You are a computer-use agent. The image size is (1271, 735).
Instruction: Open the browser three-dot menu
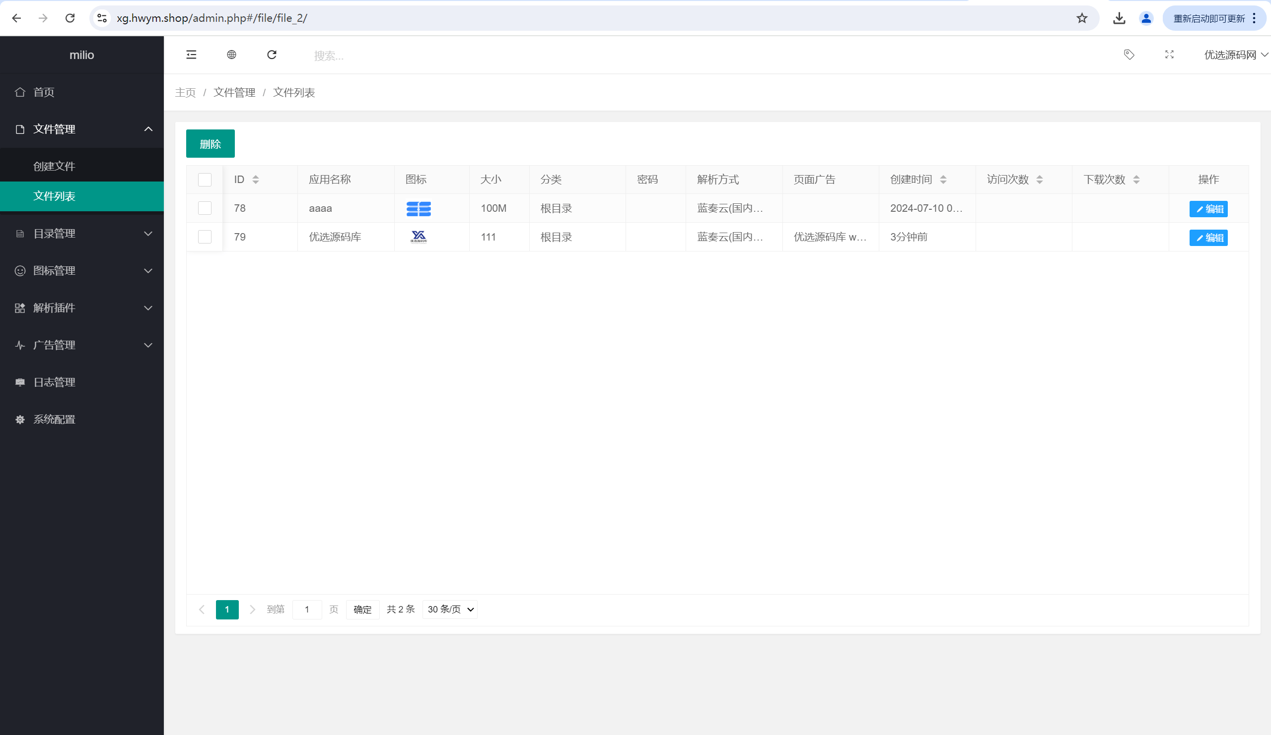(x=1254, y=18)
